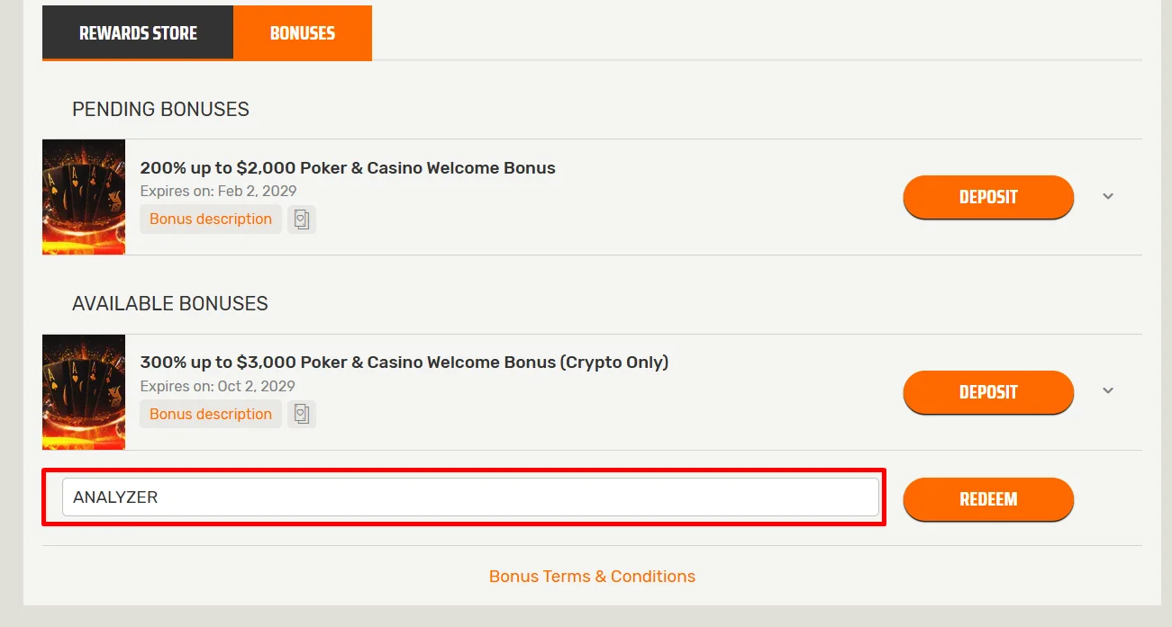The width and height of the screenshot is (1172, 627).
Task: Click the terms icon beside the 200% bonus description
Action: (x=302, y=219)
